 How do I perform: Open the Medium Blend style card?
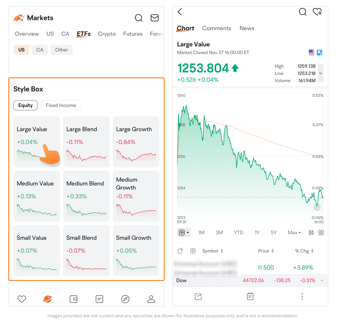86,196
